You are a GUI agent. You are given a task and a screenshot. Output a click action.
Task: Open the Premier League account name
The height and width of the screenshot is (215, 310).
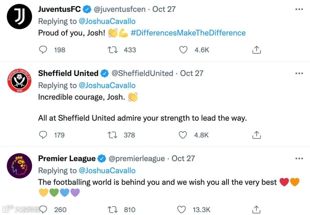pos(67,158)
